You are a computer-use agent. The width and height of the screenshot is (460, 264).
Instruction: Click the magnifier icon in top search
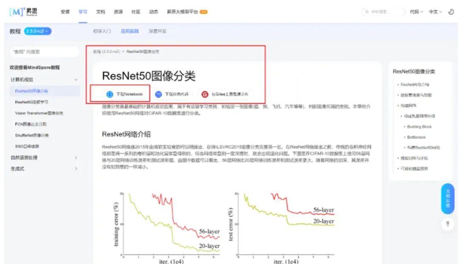(x=367, y=12)
